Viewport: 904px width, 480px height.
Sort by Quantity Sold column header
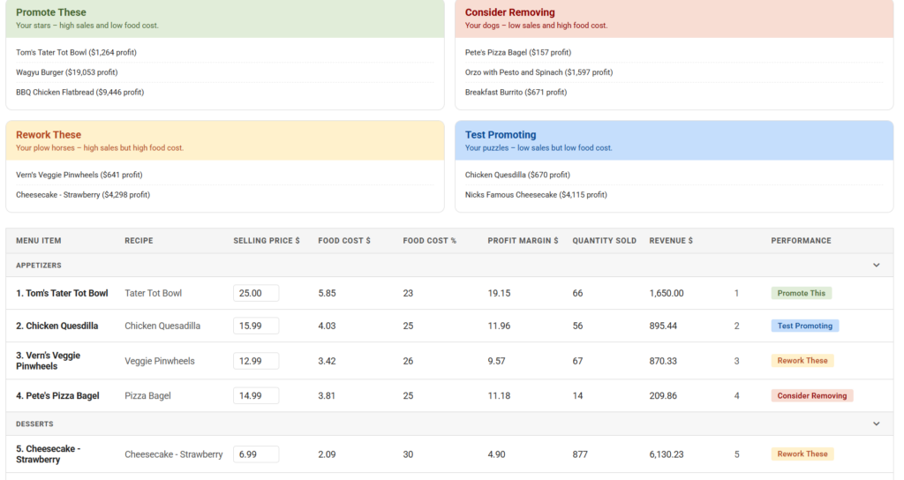tap(604, 241)
